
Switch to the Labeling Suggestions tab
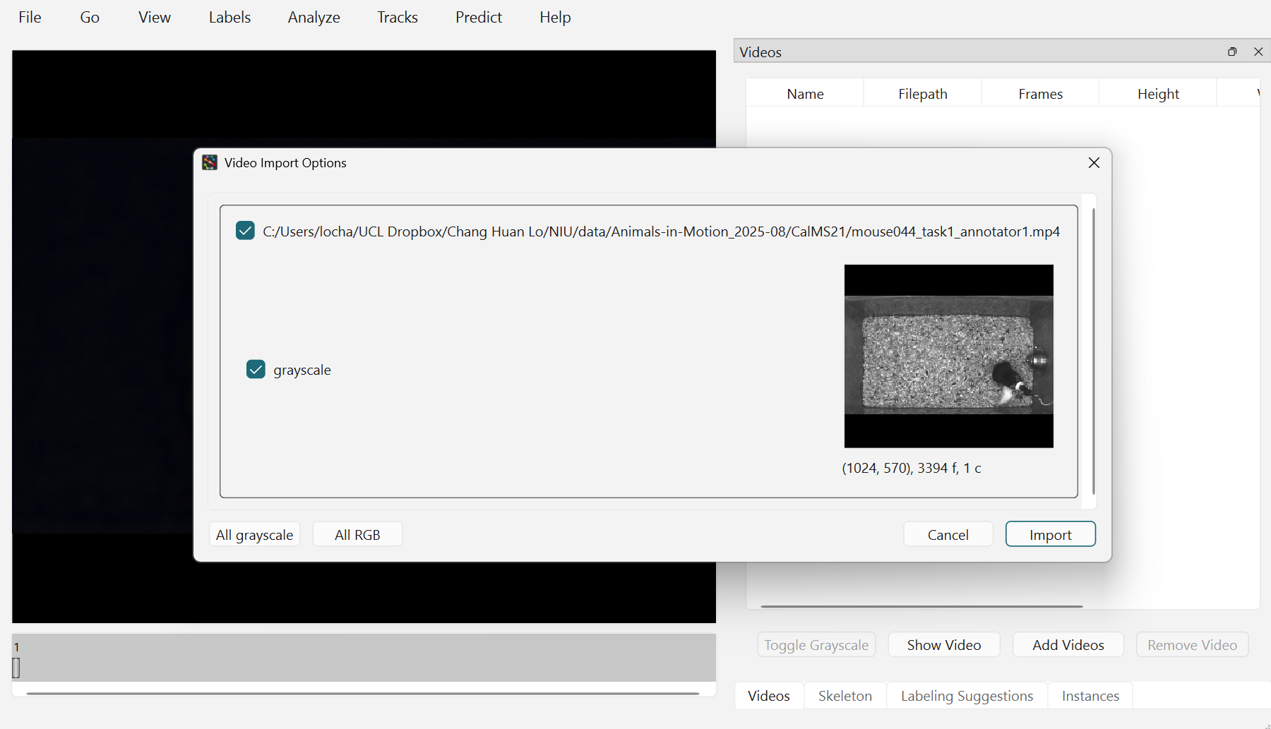coord(967,696)
